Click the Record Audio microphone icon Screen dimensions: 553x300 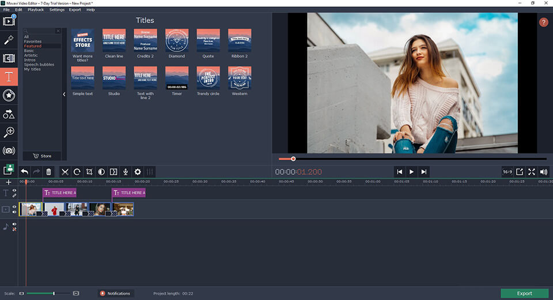[125, 171]
